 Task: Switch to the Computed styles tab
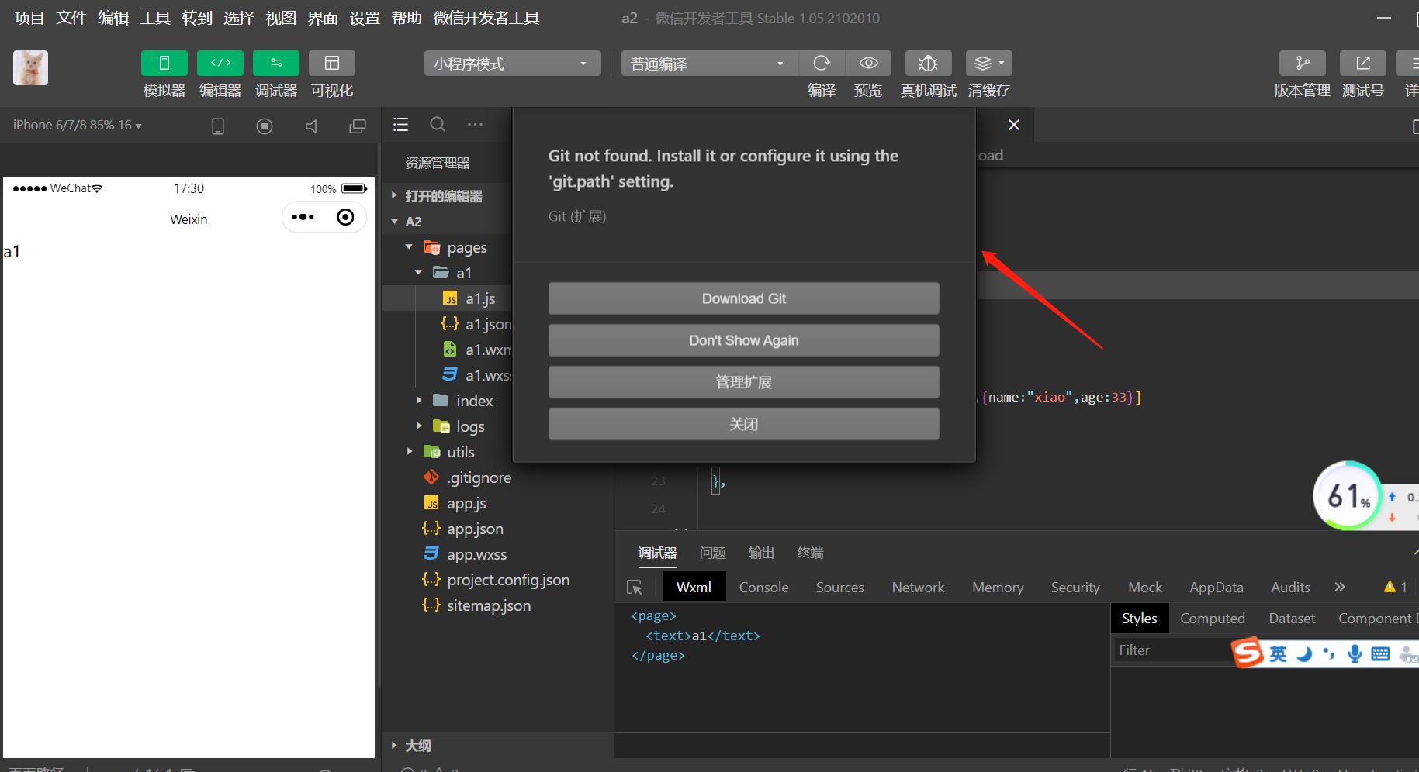point(1212,619)
